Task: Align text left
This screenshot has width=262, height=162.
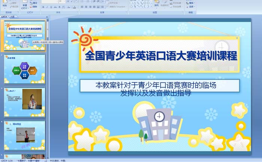Action: point(82,7)
